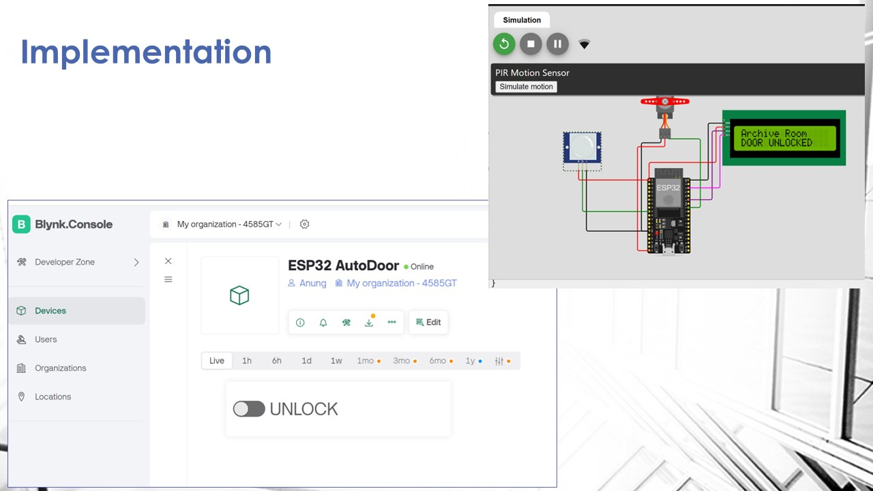Select the 1y time range
The width and height of the screenshot is (873, 491).
pyautogui.click(x=473, y=361)
